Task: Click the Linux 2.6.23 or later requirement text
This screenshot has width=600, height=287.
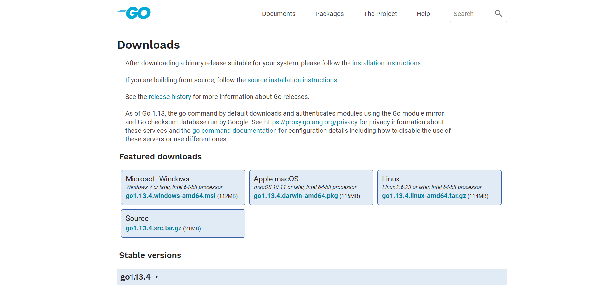Action: tap(432, 187)
